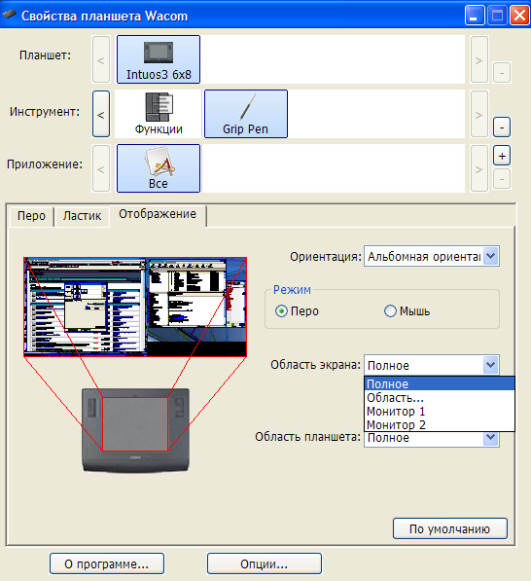Close the Wacom properties window

click(x=519, y=16)
